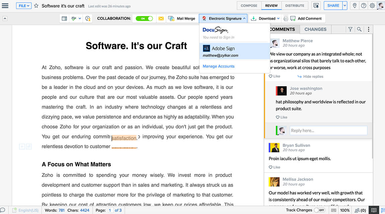Viewport: 385px width, 214px height.
Task: Star the document next to its title
Action: [x=35, y=5]
